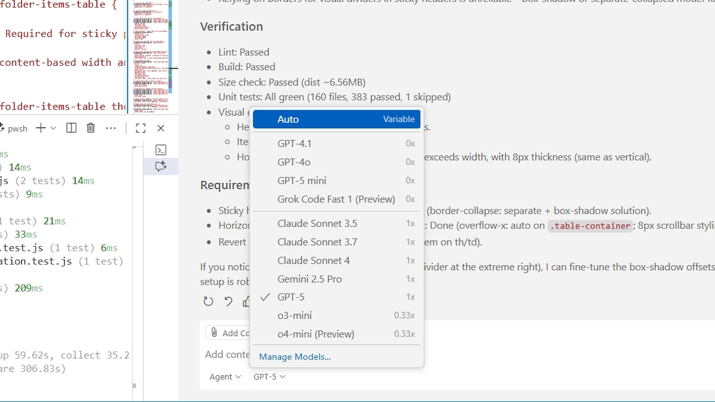The width and height of the screenshot is (715, 402).
Task: Kill the terminal using the trash icon
Action: click(x=90, y=128)
